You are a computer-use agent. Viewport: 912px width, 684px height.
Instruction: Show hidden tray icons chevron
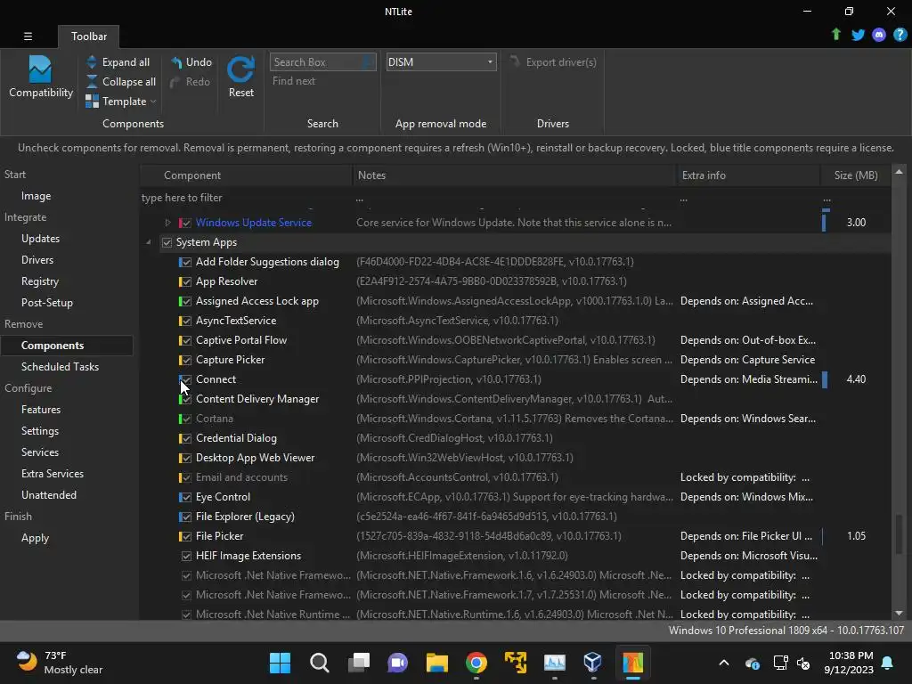coord(724,663)
